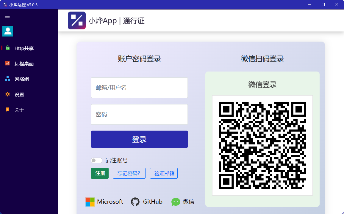The image size is (344, 214).
Task: Toggle the 记住账号 switch
Action: tap(96, 160)
